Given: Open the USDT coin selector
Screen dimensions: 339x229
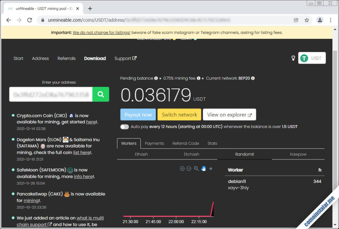Looking at the screenshot, I should click(312, 58).
